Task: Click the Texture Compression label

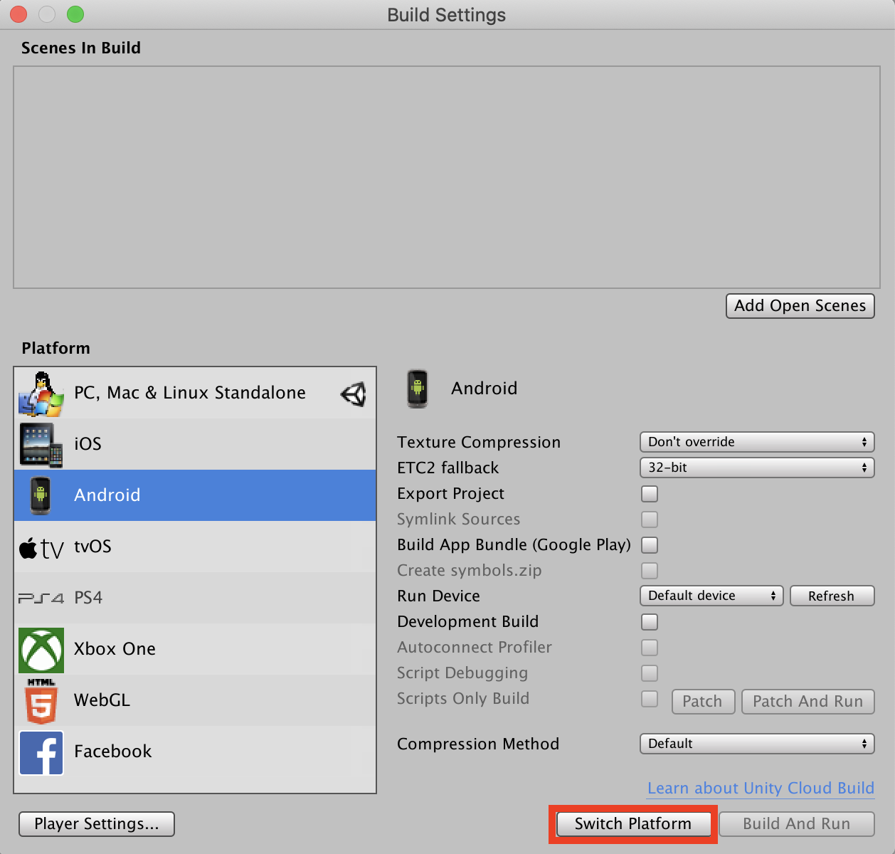Action: (479, 442)
